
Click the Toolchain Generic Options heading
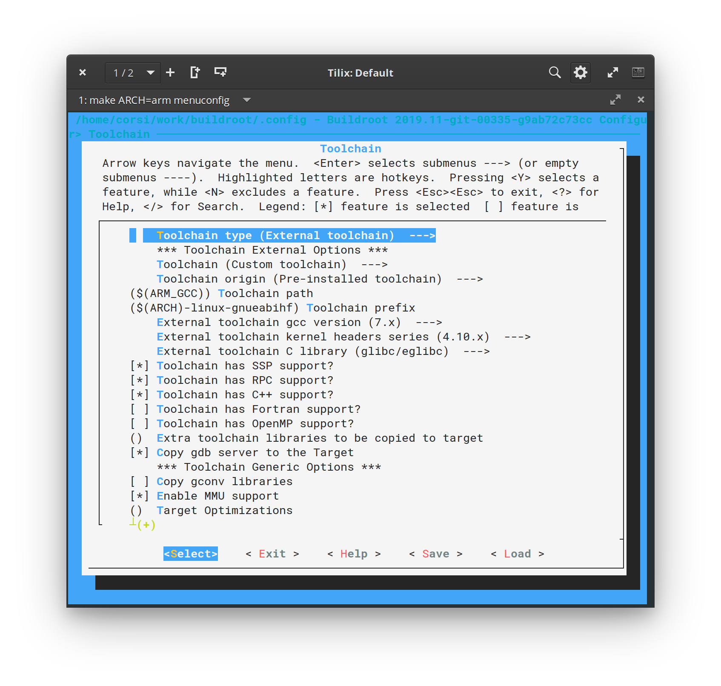[269, 467]
